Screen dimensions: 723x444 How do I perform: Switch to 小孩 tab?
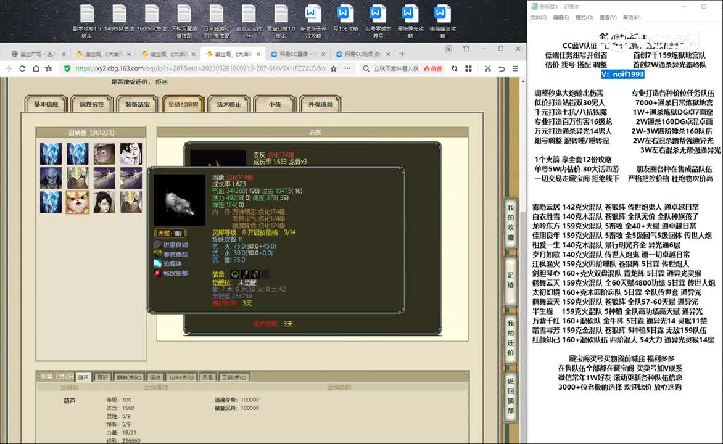coord(275,104)
